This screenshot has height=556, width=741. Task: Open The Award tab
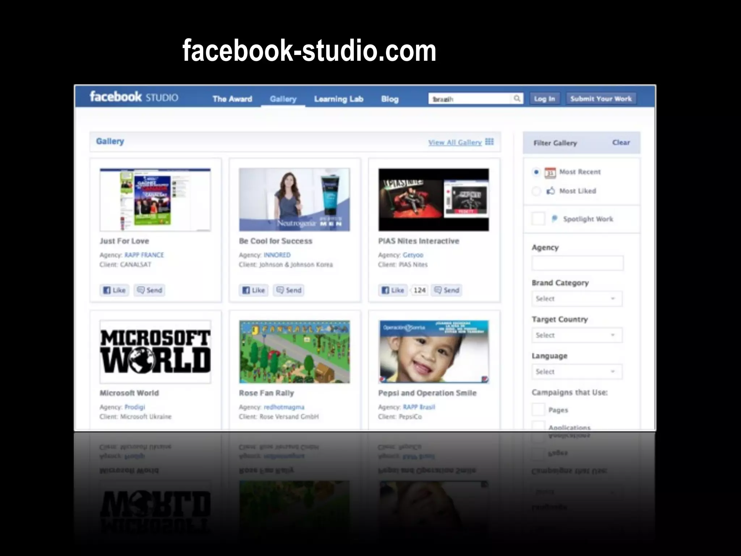(x=232, y=99)
